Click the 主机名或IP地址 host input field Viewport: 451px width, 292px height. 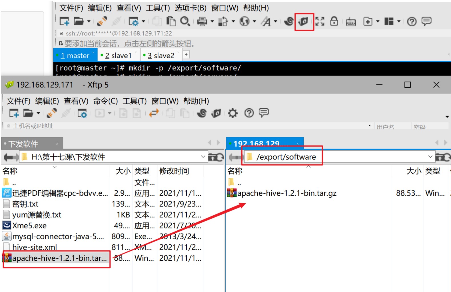tap(189, 126)
